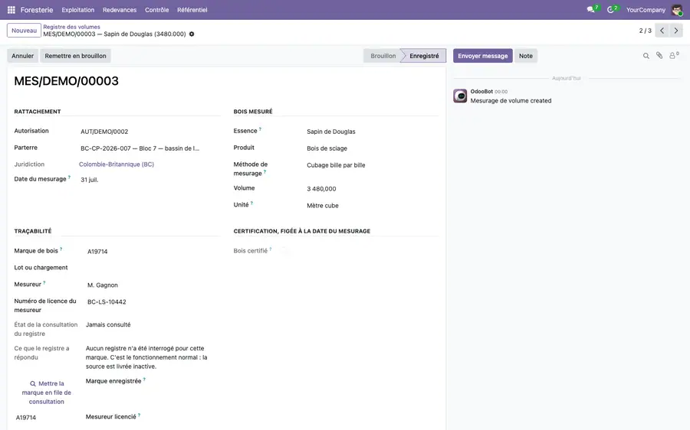
Task: Open the conversations message icon
Action: coord(593,10)
